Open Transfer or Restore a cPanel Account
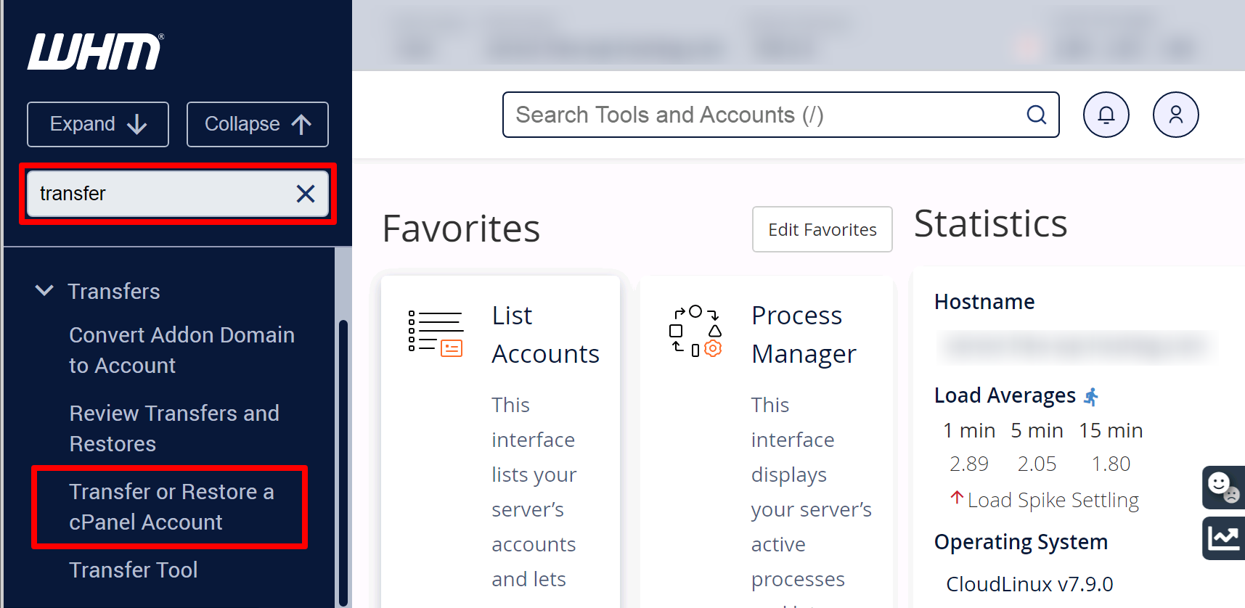Viewport: 1245px width, 608px height. 171,506
